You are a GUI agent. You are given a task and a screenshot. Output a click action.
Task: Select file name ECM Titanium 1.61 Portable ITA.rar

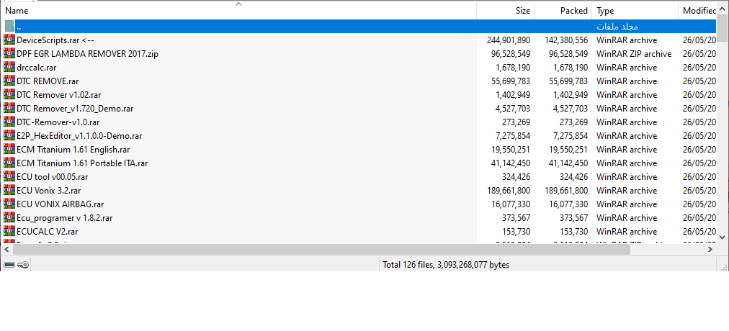pos(82,163)
